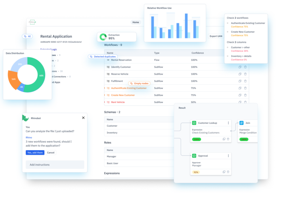Click the rhino.ai logo

(x=32, y=22)
